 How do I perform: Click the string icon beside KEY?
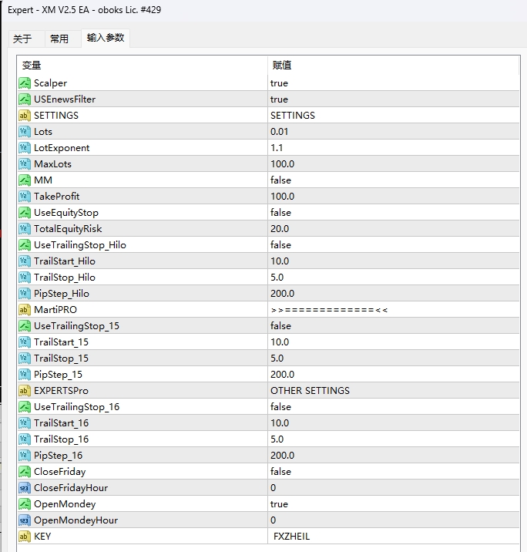25,537
